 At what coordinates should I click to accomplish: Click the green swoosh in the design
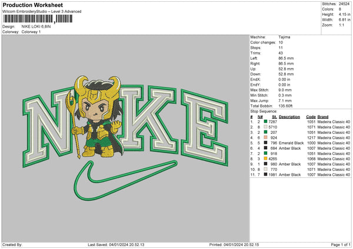[x=125, y=180]
